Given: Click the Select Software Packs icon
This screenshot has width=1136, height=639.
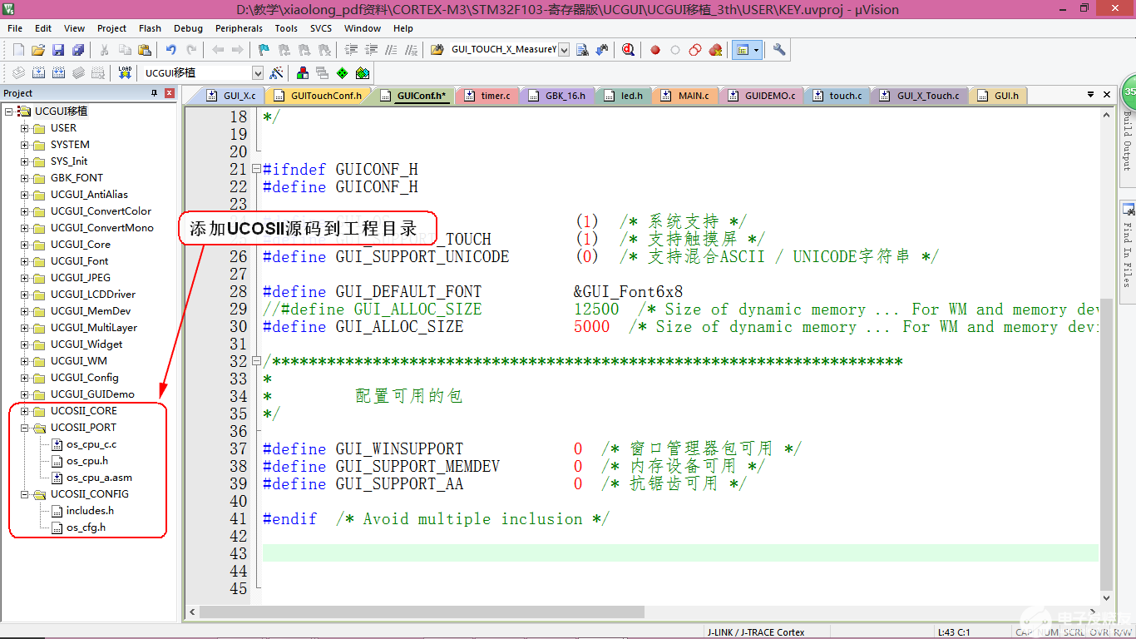Looking at the screenshot, I should coord(362,73).
